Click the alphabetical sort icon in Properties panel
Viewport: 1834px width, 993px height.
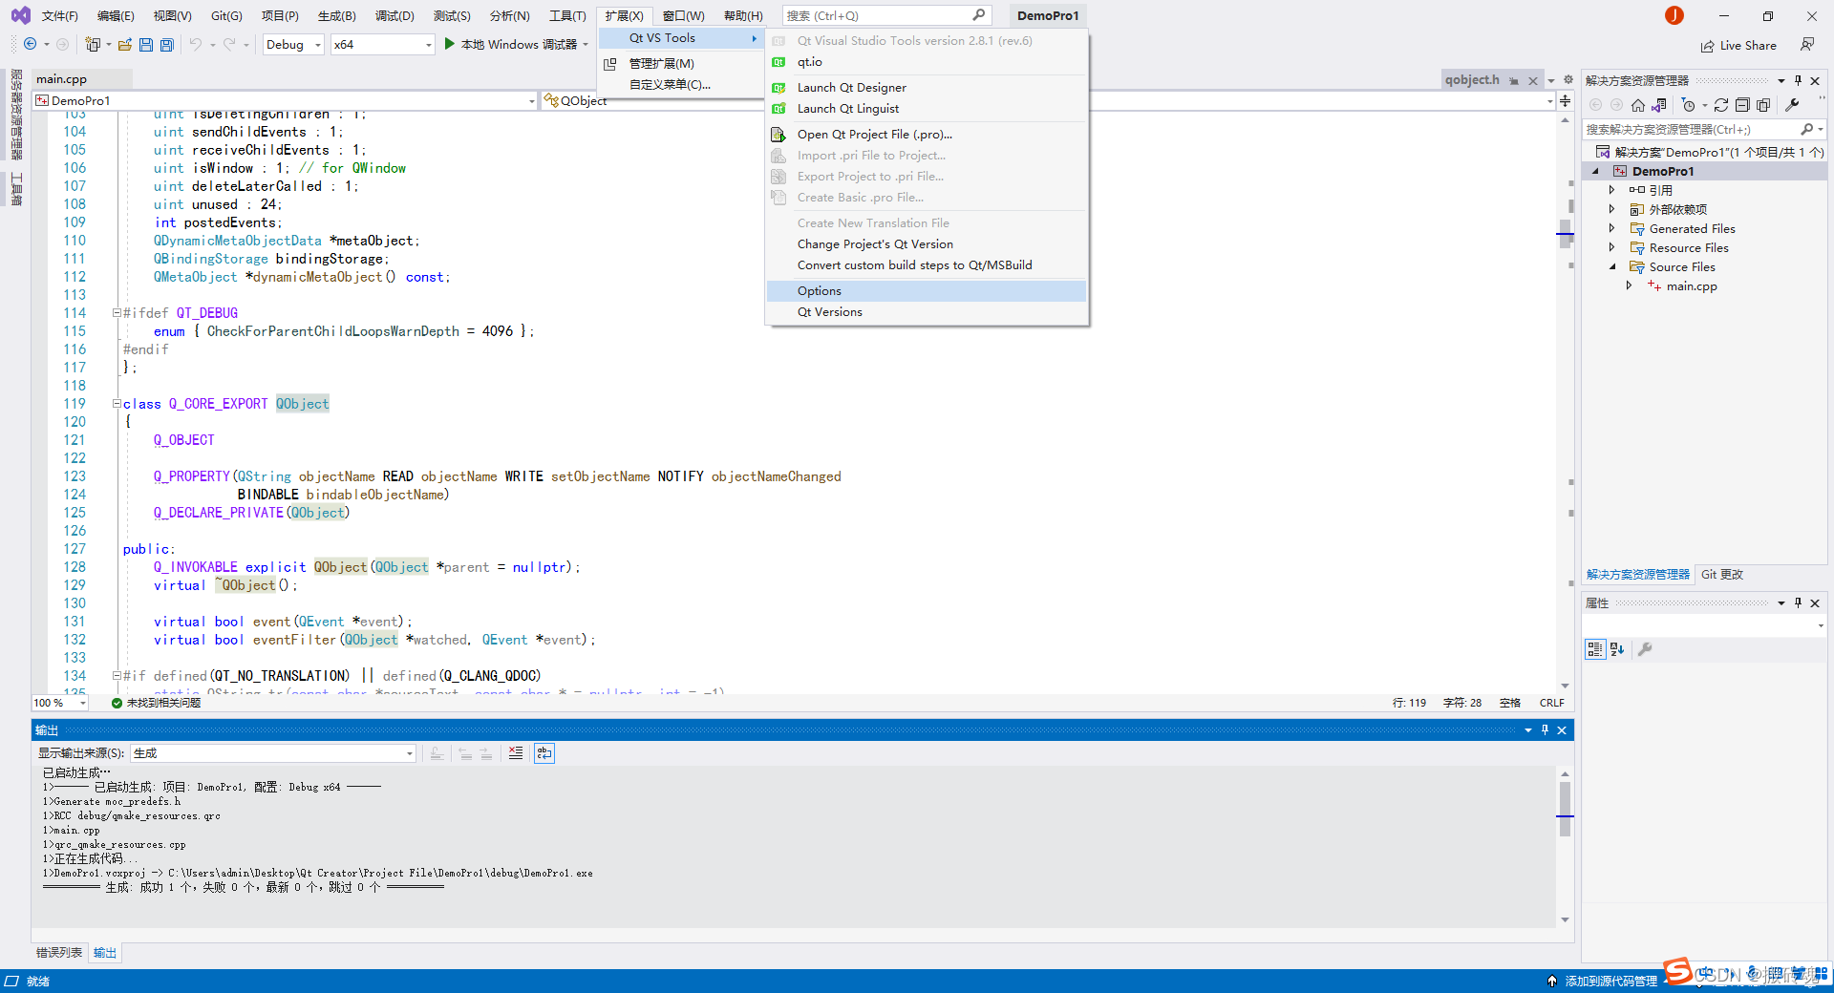pyautogui.click(x=1617, y=649)
